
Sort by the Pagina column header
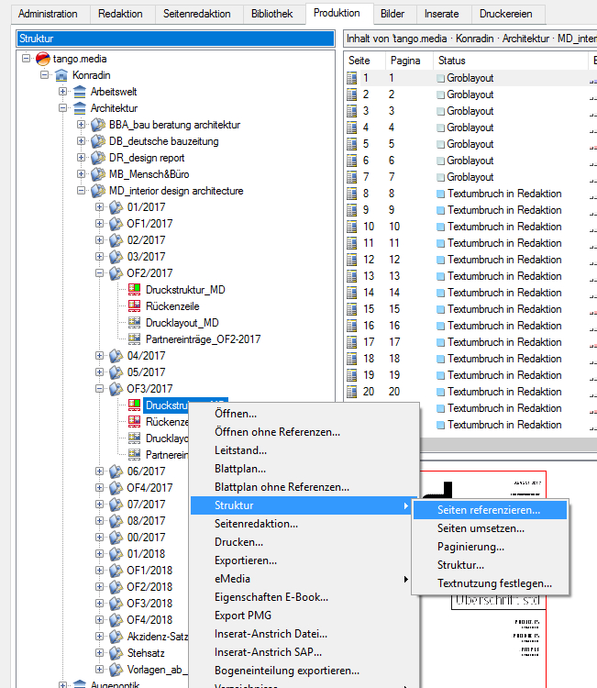pos(405,60)
